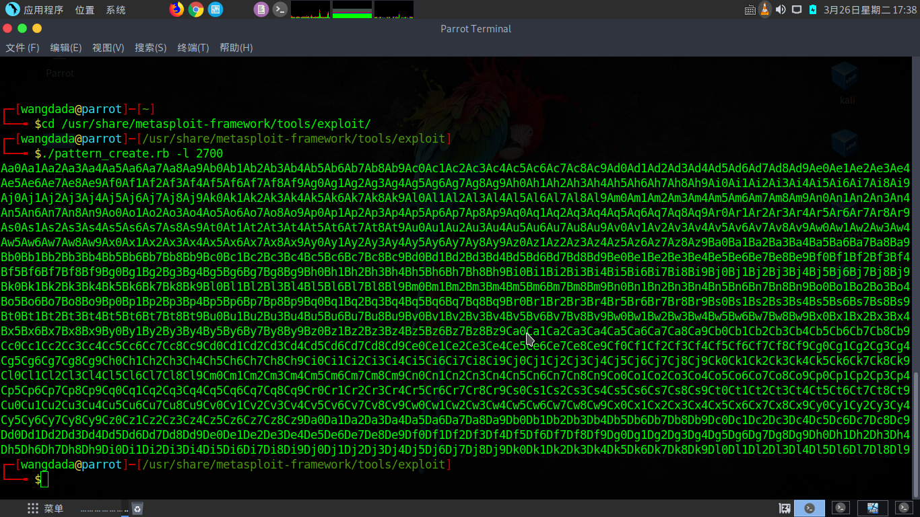Click the keyboard tray icon
Viewport: 920px width, 517px height.
click(750, 9)
